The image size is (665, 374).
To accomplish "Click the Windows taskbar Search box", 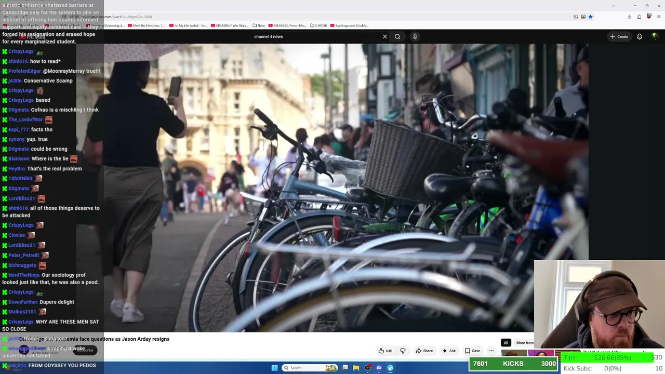I will (x=310, y=368).
